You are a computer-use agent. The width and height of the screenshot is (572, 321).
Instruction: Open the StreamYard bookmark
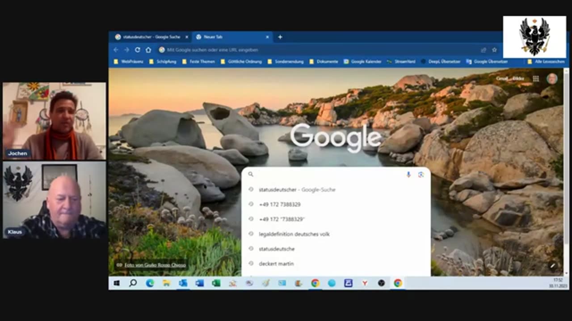point(401,62)
